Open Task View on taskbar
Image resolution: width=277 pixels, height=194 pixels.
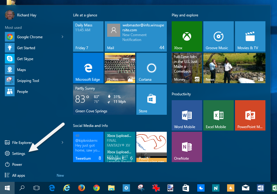pos(37,188)
